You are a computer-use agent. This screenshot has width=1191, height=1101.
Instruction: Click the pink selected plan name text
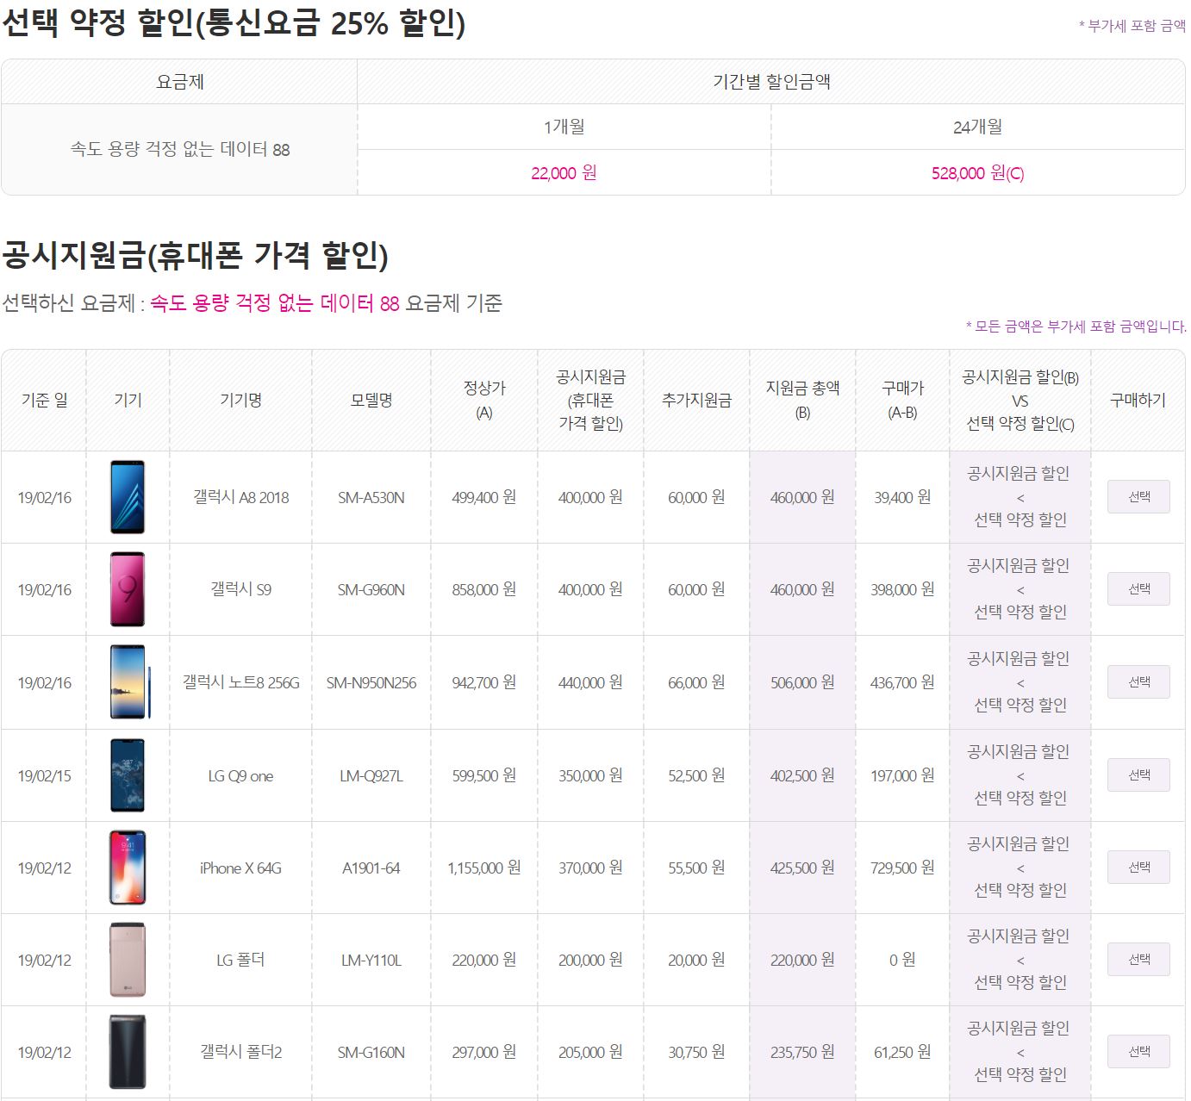click(275, 303)
